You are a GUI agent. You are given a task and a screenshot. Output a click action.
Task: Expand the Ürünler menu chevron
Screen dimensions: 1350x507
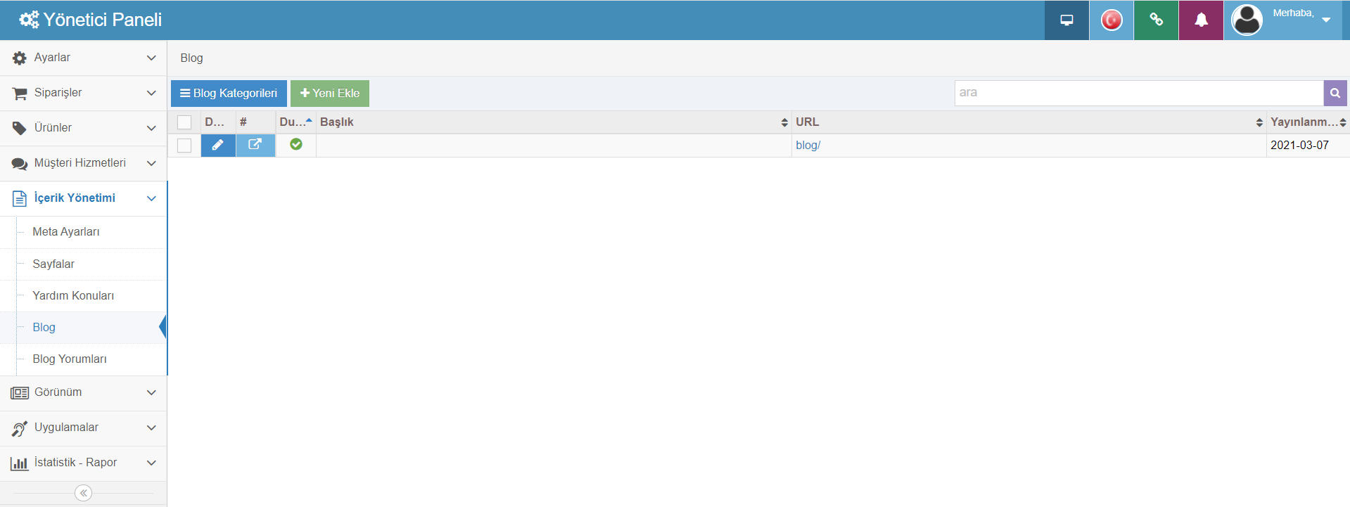[x=151, y=128]
